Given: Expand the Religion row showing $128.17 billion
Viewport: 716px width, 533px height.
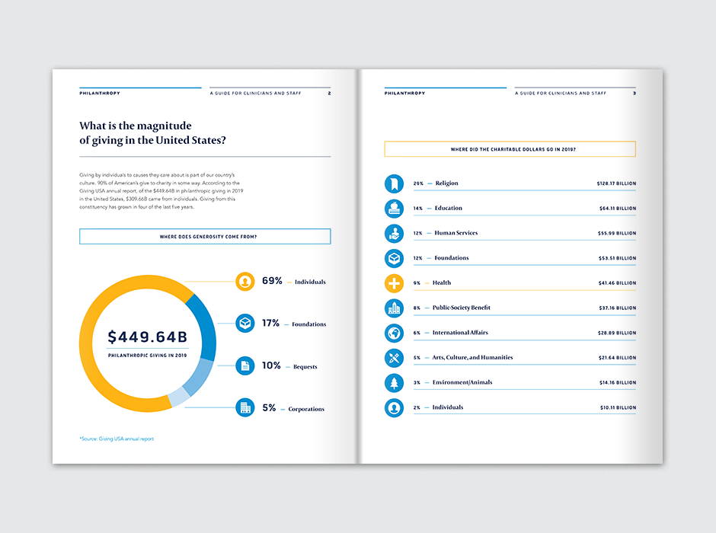Looking at the screenshot, I should (x=526, y=183).
